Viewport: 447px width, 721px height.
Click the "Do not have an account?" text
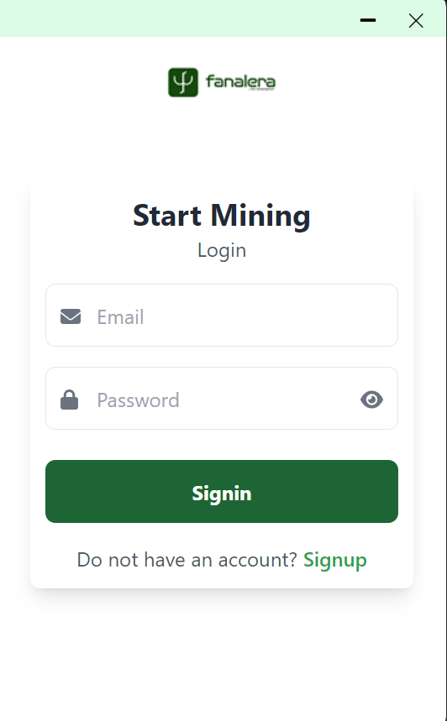187,560
